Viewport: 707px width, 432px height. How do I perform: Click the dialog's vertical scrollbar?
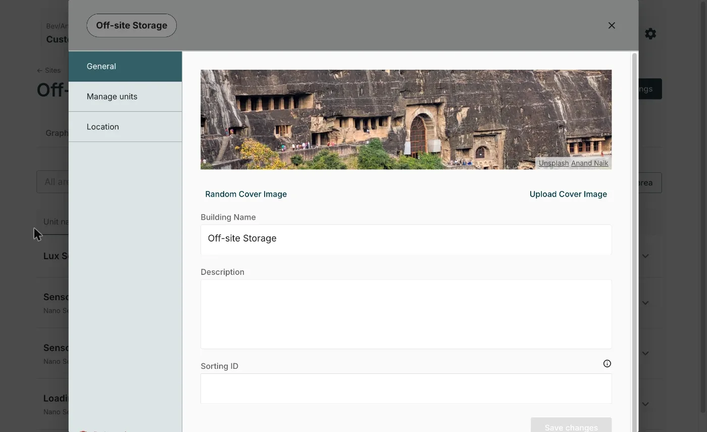(x=634, y=242)
